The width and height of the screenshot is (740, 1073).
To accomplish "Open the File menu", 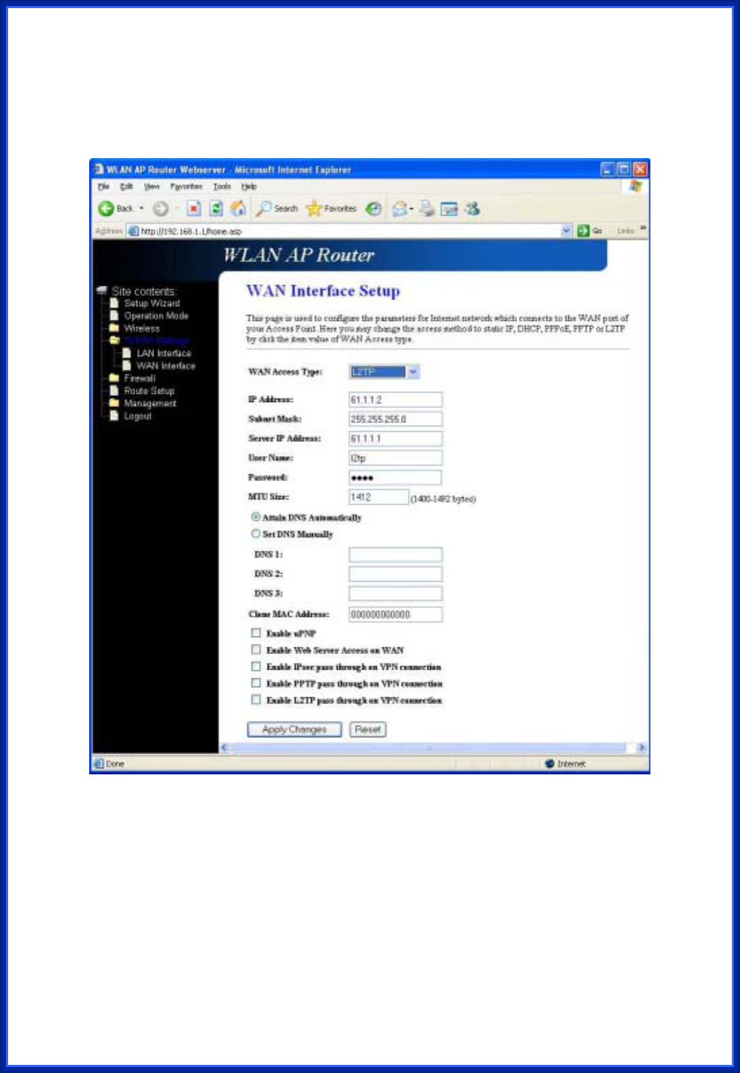I will [x=103, y=186].
